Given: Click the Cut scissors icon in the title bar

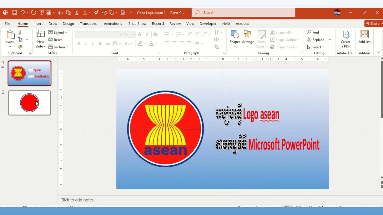Looking at the screenshot, I should coord(77,13).
